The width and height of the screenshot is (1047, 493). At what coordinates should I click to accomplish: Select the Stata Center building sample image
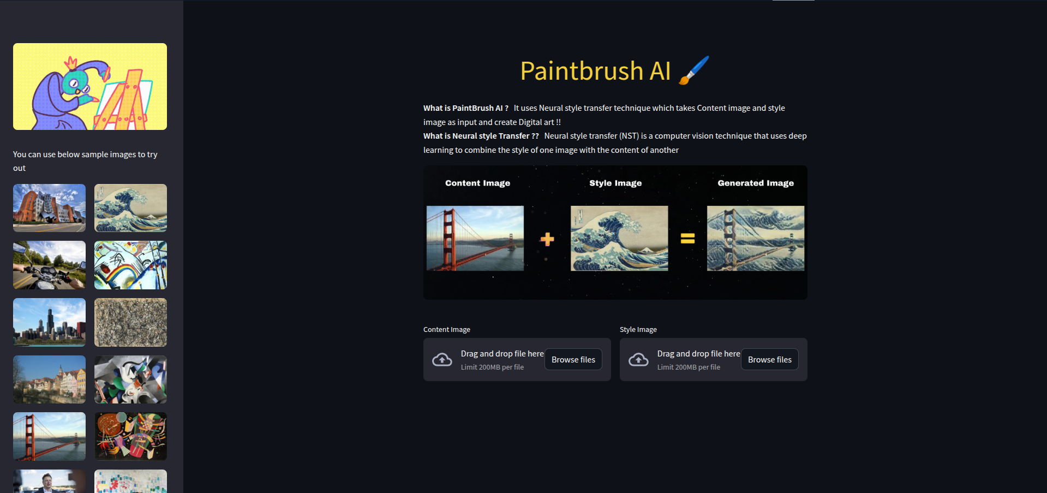coord(49,208)
